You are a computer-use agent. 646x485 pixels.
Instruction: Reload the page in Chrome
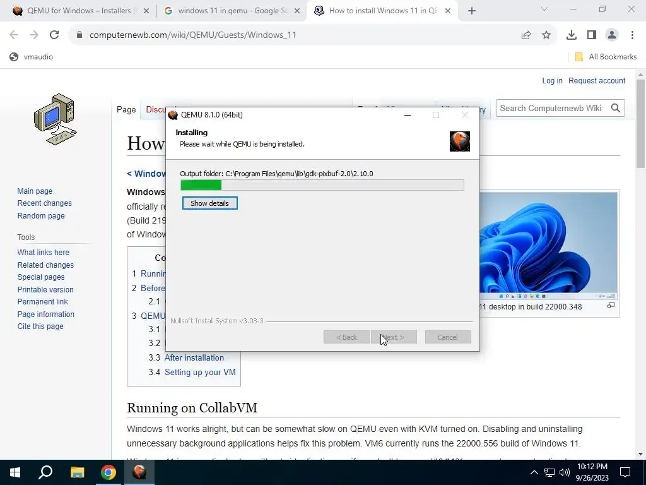click(54, 35)
